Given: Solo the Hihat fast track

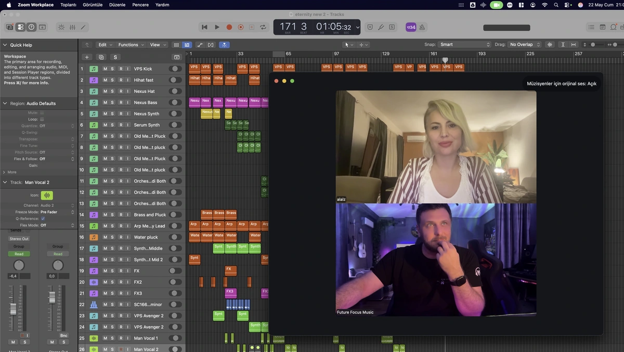Looking at the screenshot, I should pos(112,80).
